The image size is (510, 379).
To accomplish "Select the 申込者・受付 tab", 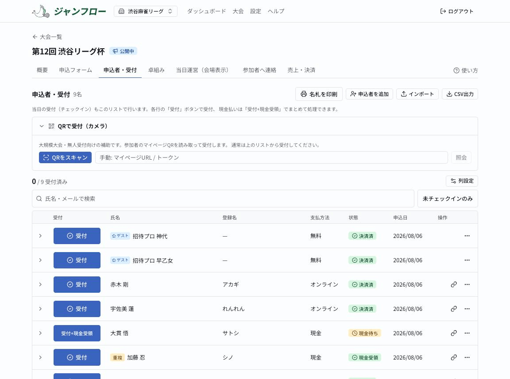I will pyautogui.click(x=120, y=70).
